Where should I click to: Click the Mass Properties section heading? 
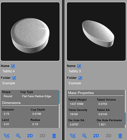[81, 93]
